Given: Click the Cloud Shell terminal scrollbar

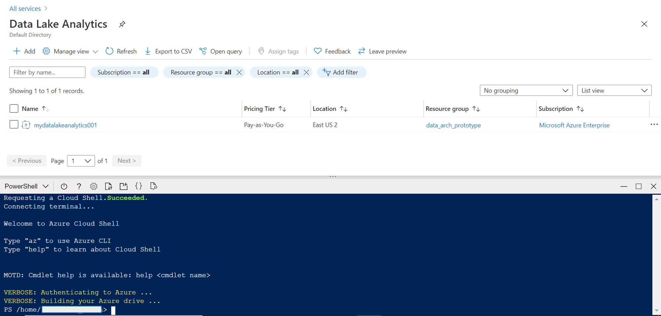Looking at the screenshot, I should 656,255.
